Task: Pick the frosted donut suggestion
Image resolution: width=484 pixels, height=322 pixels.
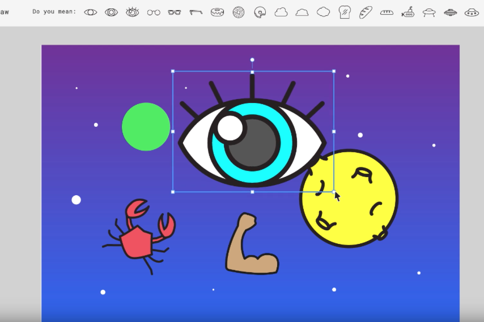Action: [217, 12]
